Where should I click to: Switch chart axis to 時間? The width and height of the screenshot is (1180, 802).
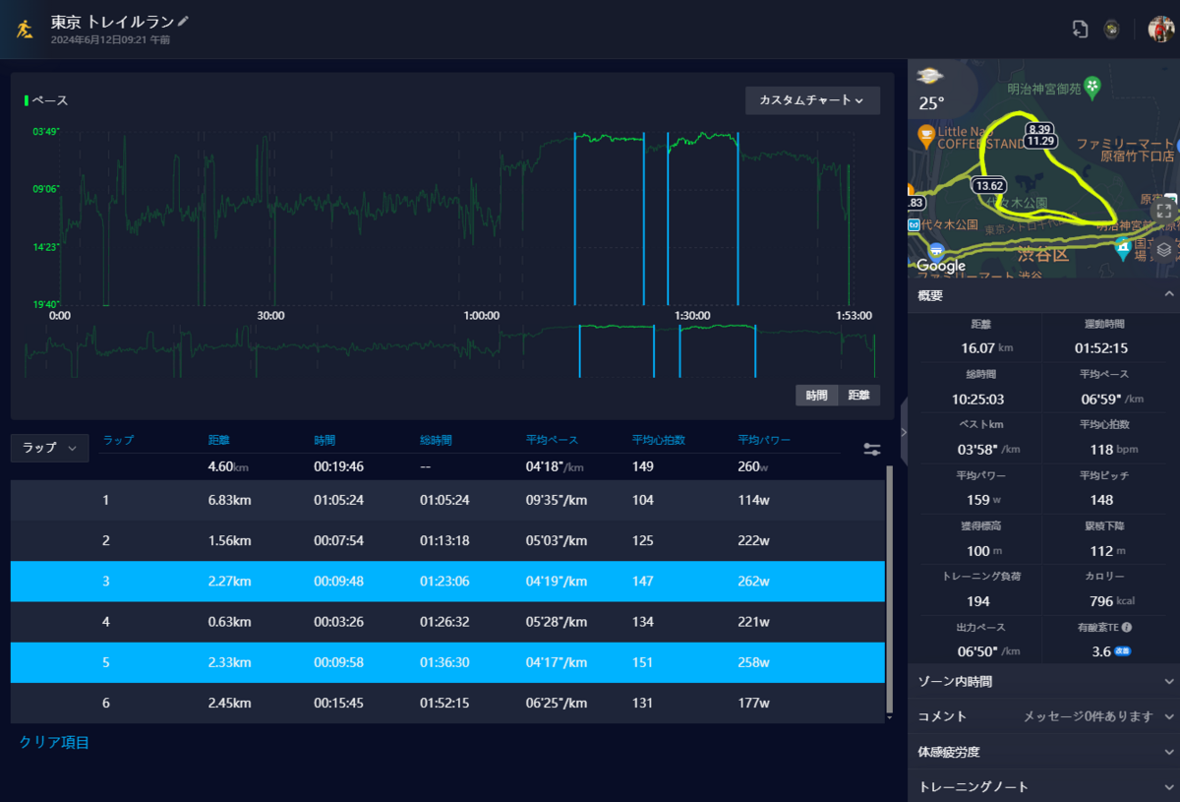pos(817,395)
